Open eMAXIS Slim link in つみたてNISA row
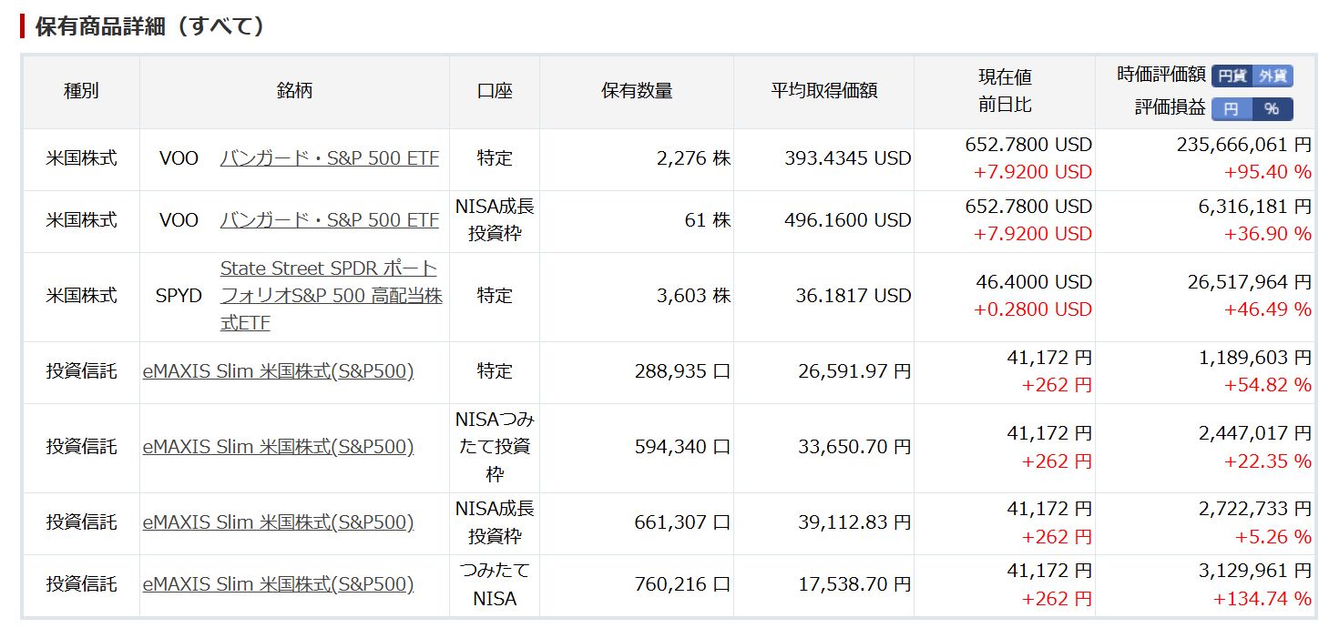The image size is (1329, 628). click(278, 584)
